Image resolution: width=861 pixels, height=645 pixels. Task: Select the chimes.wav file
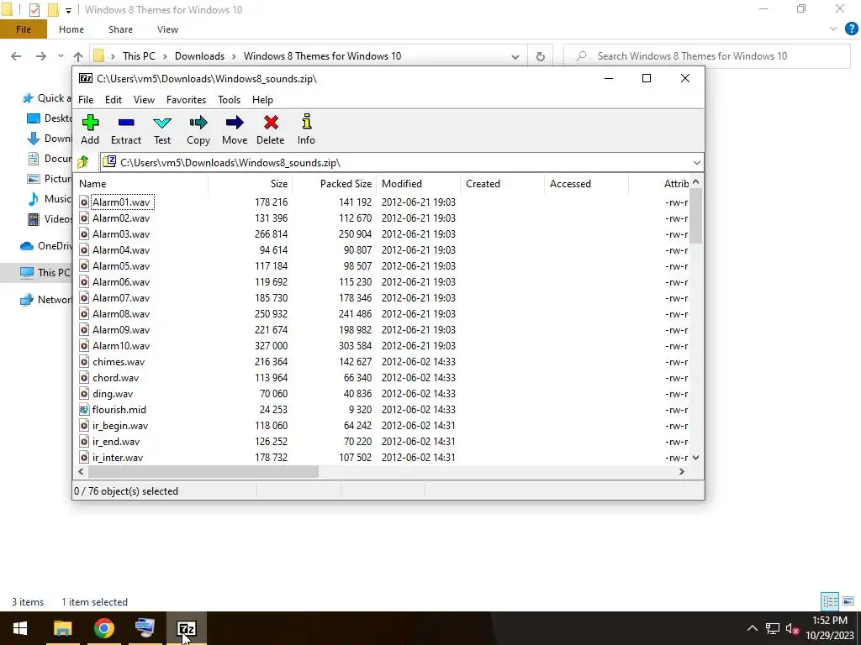pyautogui.click(x=119, y=362)
